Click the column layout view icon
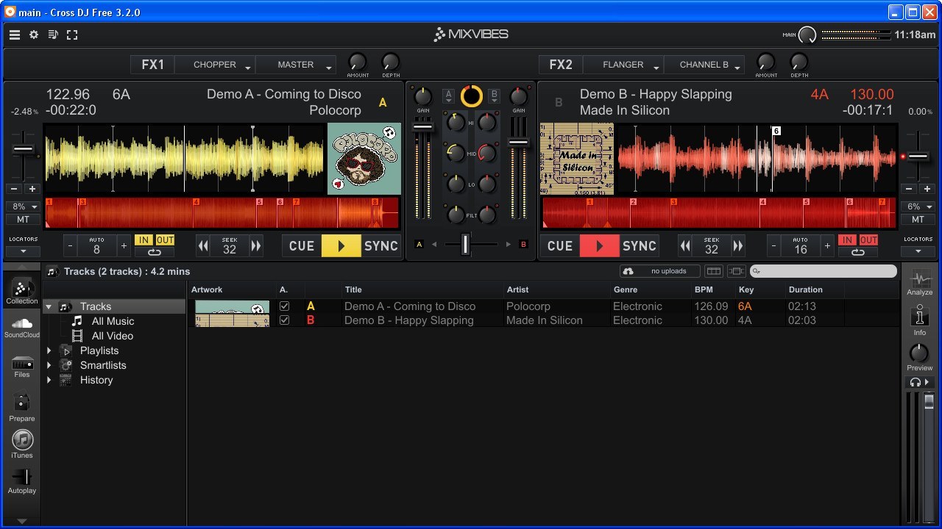This screenshot has height=529, width=942. click(x=714, y=271)
